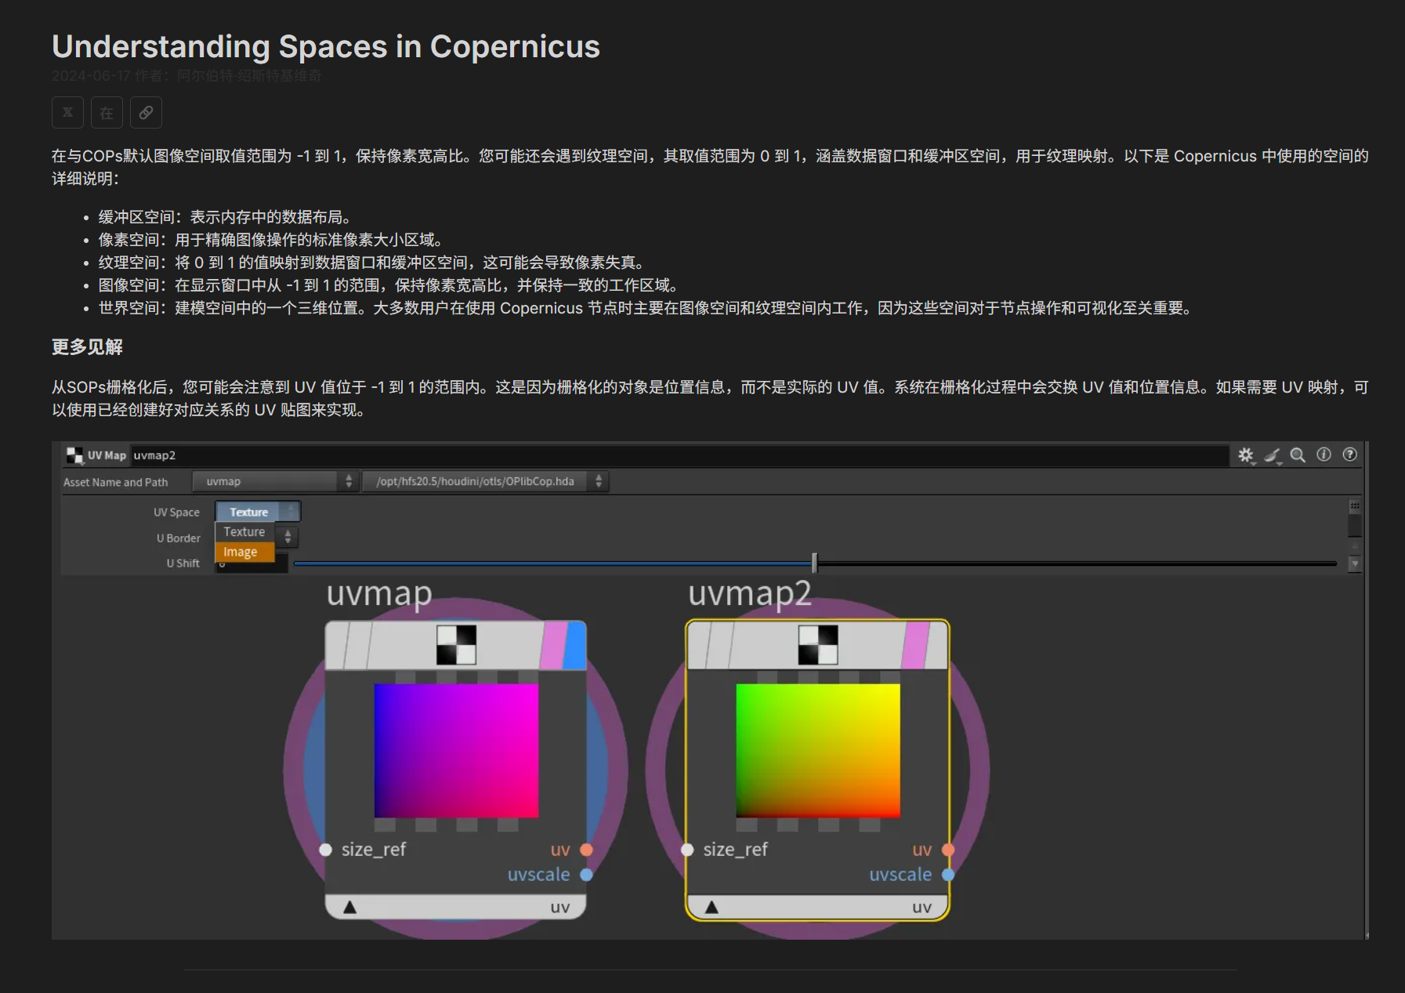The height and width of the screenshot is (993, 1405).
Task: Click the checkerboard icon on uvmap2 node
Action: coord(818,644)
